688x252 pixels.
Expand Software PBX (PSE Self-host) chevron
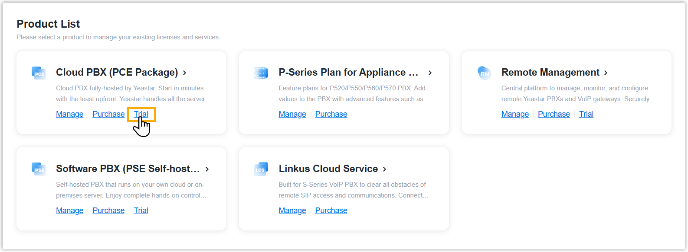point(207,169)
